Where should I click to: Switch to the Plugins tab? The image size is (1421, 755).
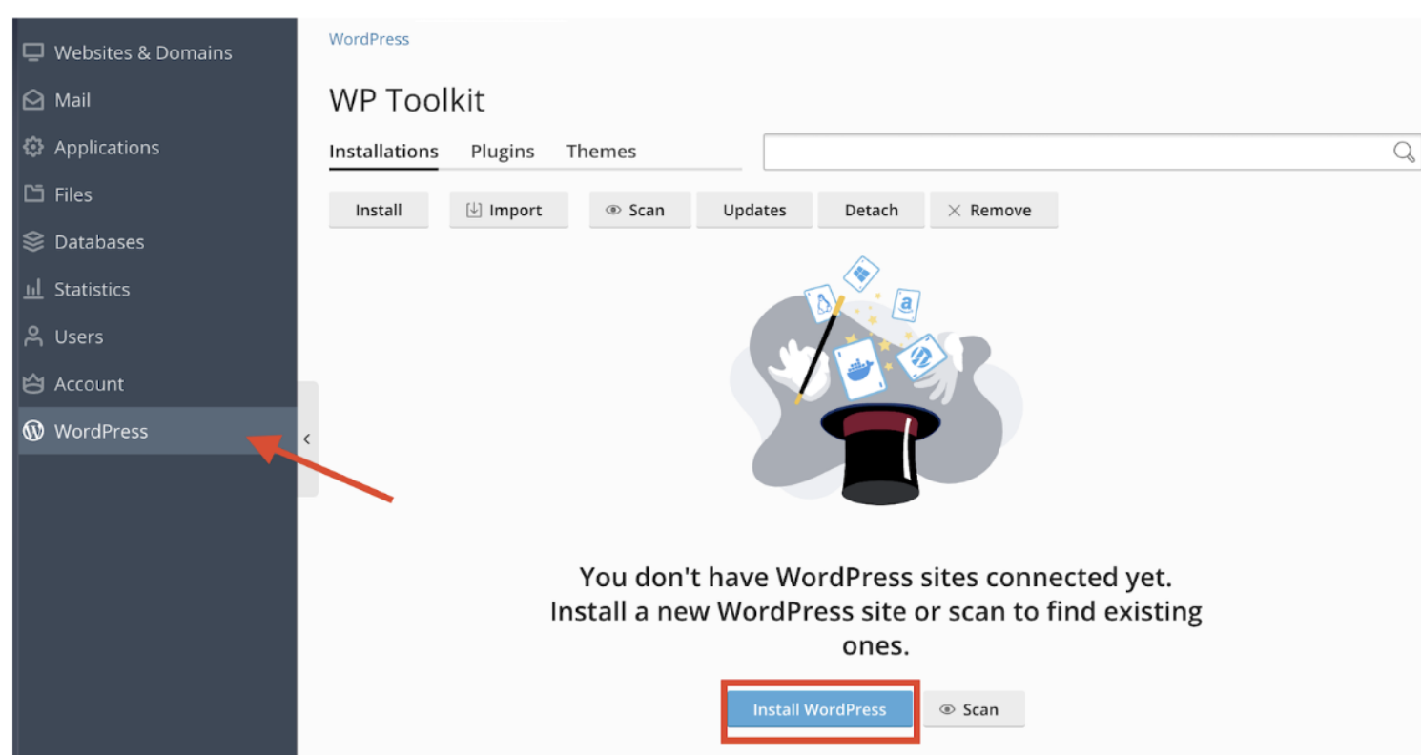[x=503, y=152]
